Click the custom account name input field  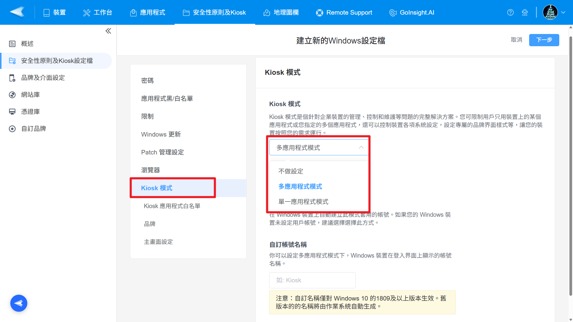pyautogui.click(x=312, y=280)
